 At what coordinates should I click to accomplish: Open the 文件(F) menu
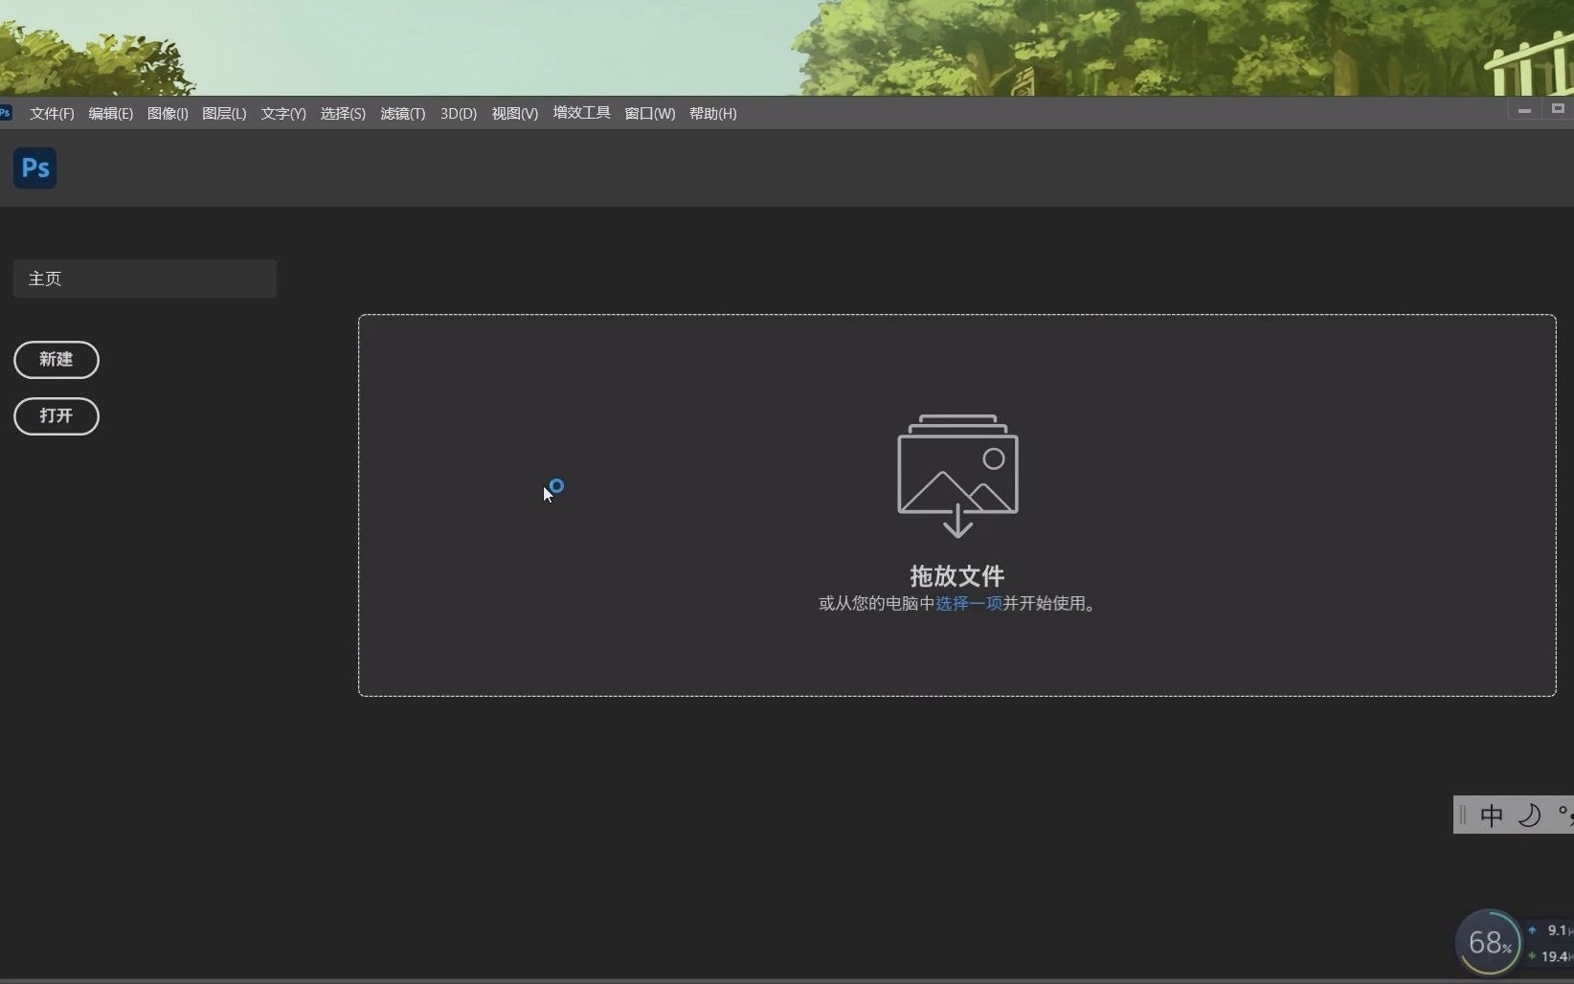tap(51, 113)
